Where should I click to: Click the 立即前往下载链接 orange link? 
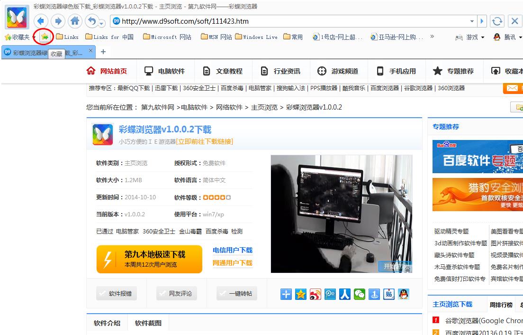point(205,141)
